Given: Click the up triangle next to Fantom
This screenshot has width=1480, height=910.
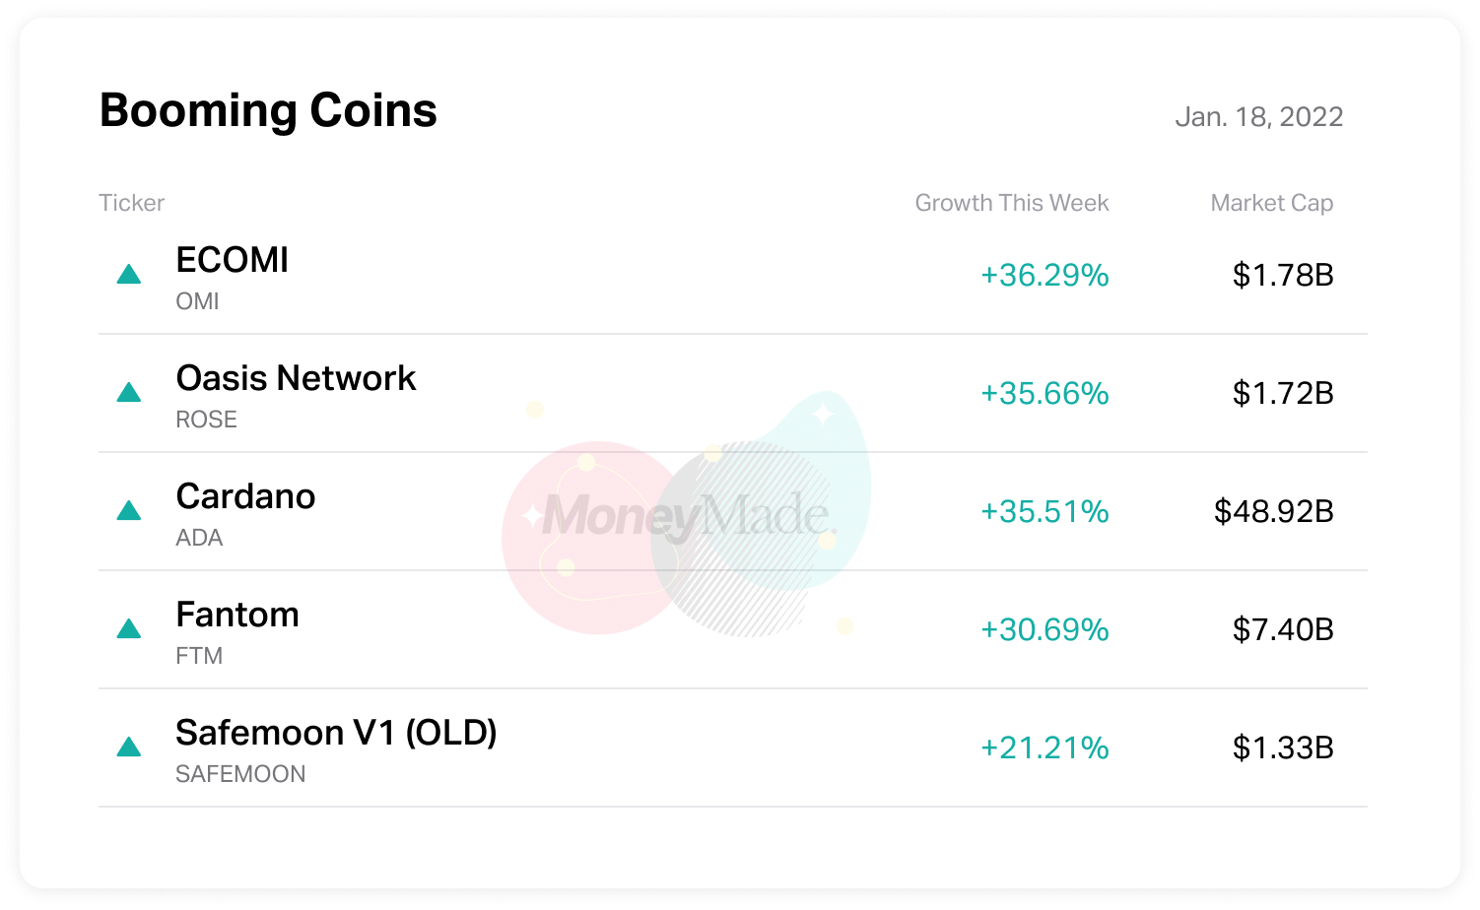Looking at the screenshot, I should [x=129, y=629].
